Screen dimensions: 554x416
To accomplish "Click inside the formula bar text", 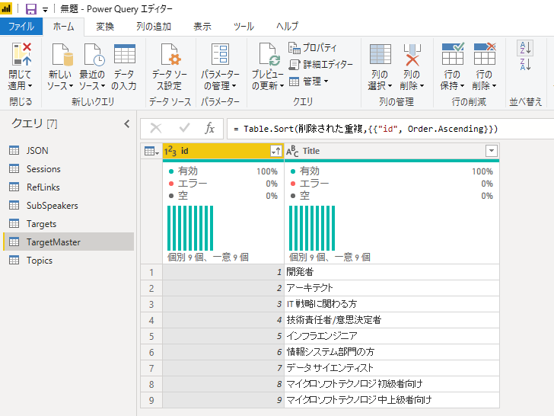I will click(365, 129).
